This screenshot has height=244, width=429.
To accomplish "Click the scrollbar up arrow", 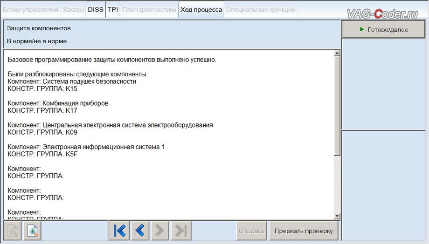I will [337, 53].
